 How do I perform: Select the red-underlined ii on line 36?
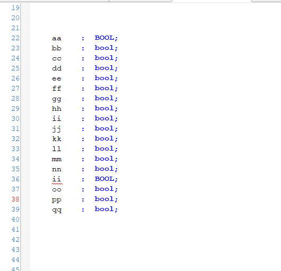point(57,179)
